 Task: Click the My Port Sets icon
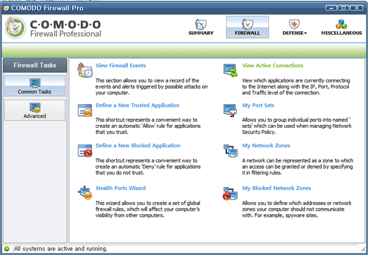pyautogui.click(x=230, y=110)
